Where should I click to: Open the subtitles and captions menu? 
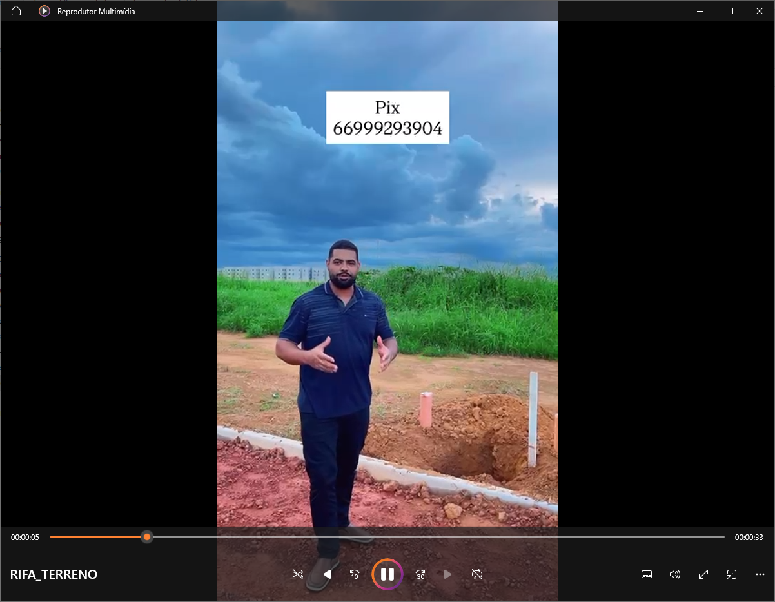tap(647, 574)
